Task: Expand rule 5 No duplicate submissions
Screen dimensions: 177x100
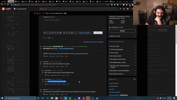Action: [122, 59]
